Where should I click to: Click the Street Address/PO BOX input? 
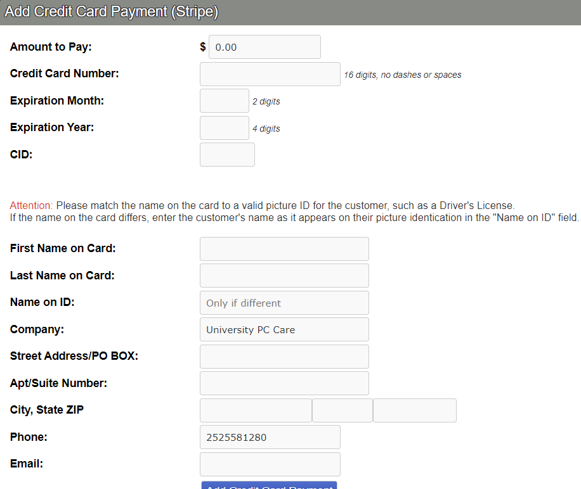point(284,357)
